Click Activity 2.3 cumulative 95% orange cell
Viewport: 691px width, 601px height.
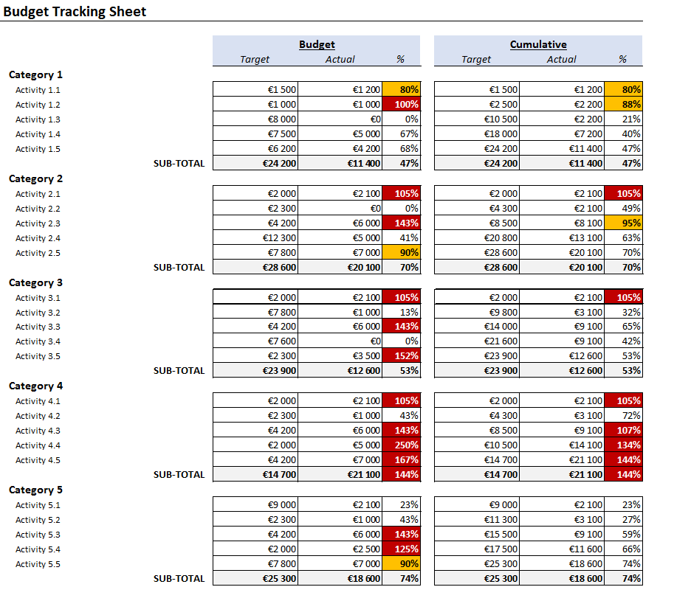click(624, 223)
